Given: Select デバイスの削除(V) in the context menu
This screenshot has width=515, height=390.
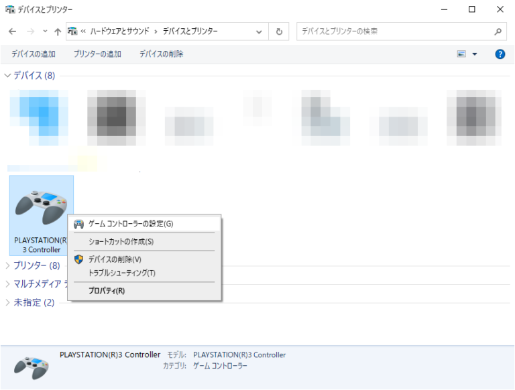Looking at the screenshot, I should coord(145,259).
